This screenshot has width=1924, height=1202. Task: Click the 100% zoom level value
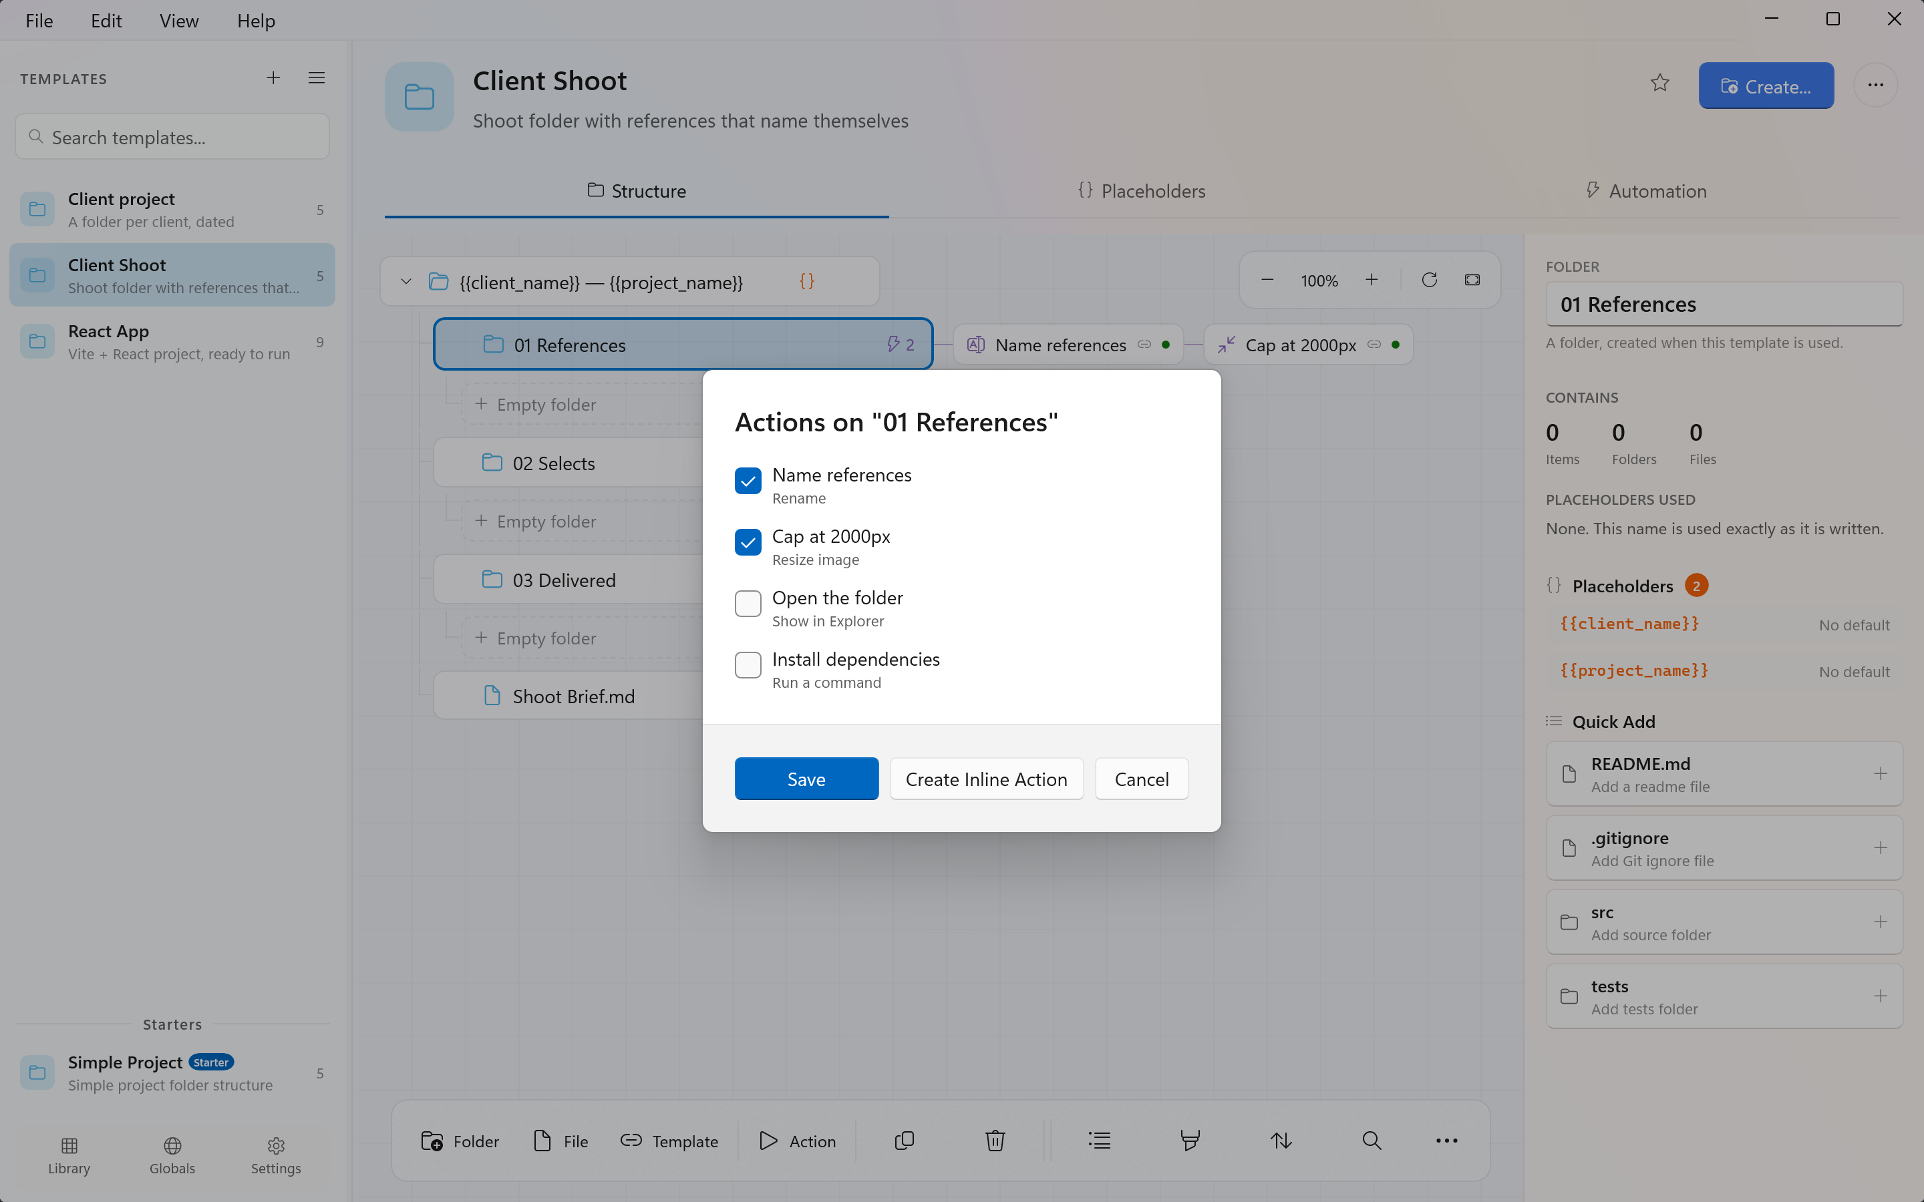coord(1319,280)
